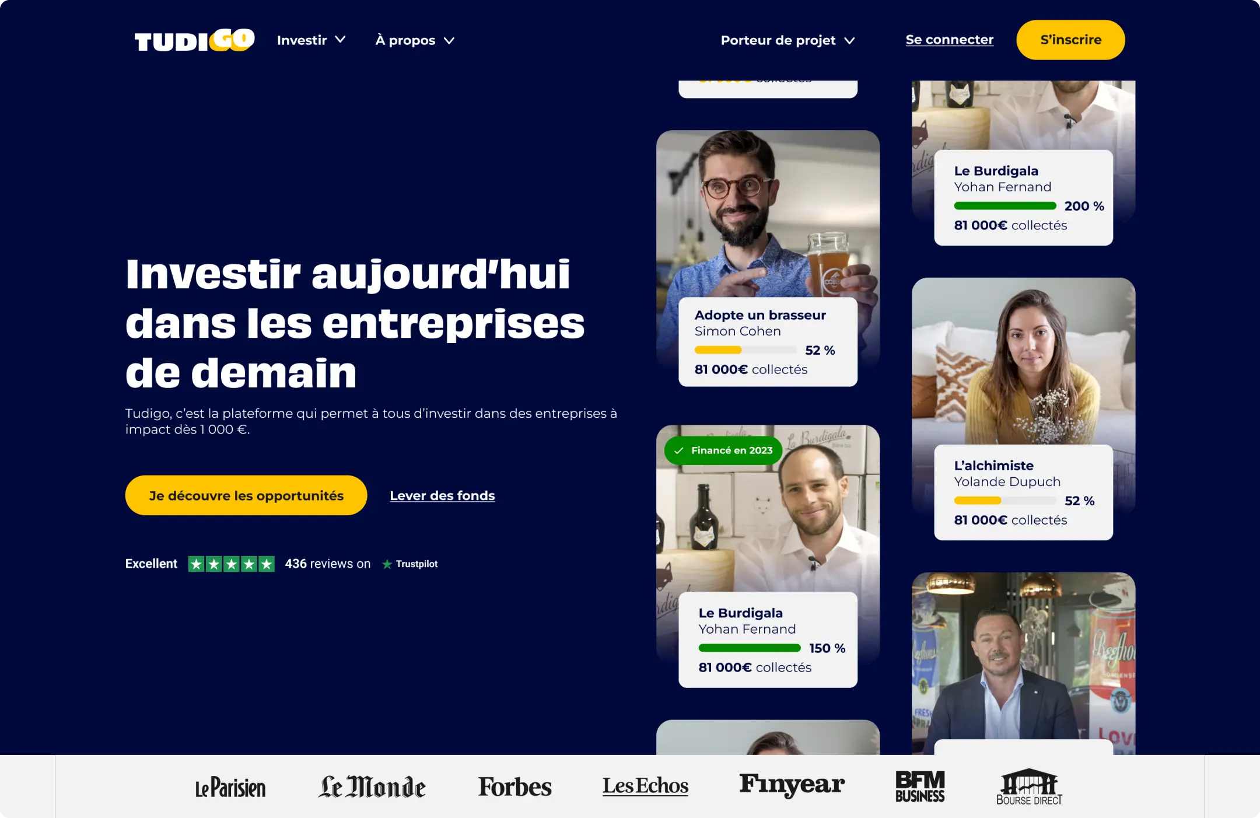The image size is (1260, 818).
Task: Click the BFM Business logo
Action: click(920, 786)
